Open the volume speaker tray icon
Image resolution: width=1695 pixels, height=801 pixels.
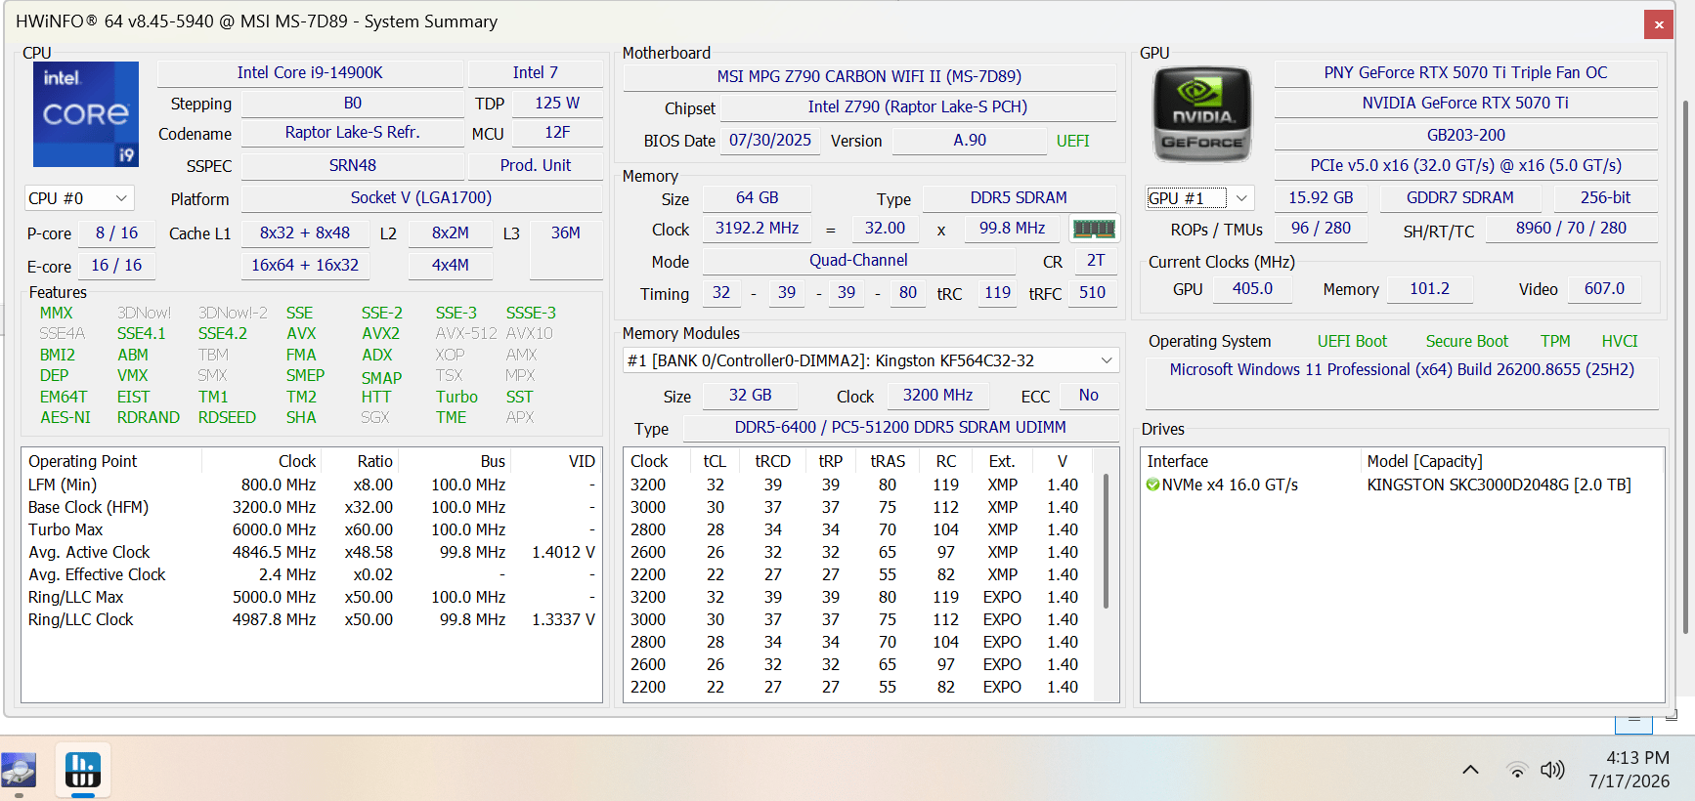(1552, 770)
